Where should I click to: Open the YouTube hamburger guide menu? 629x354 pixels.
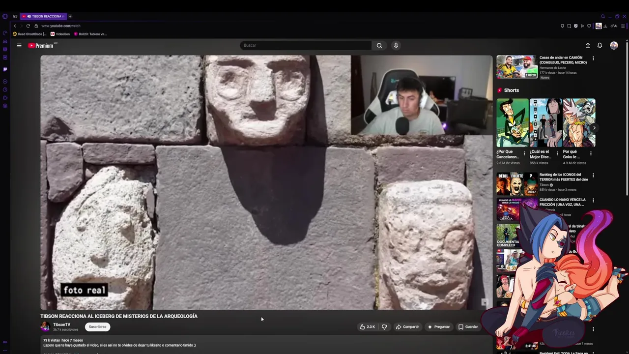tap(19, 45)
